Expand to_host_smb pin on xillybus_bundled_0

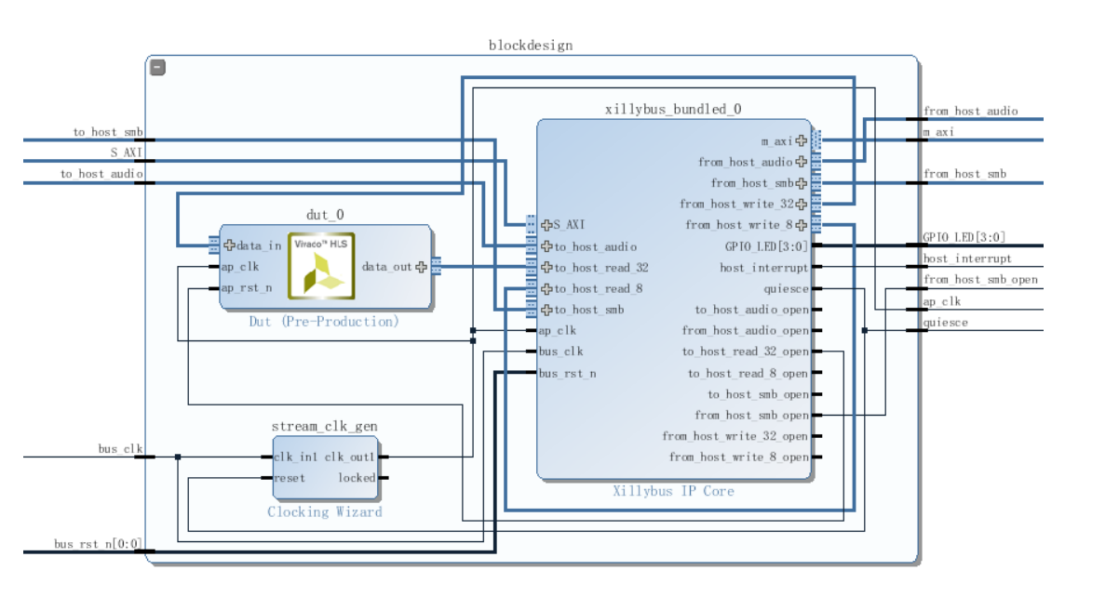(546, 310)
